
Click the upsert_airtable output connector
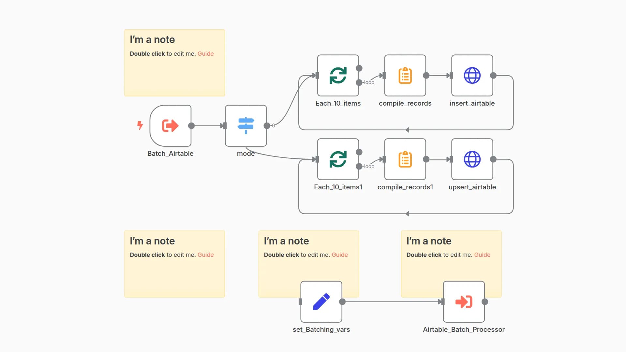click(x=493, y=159)
